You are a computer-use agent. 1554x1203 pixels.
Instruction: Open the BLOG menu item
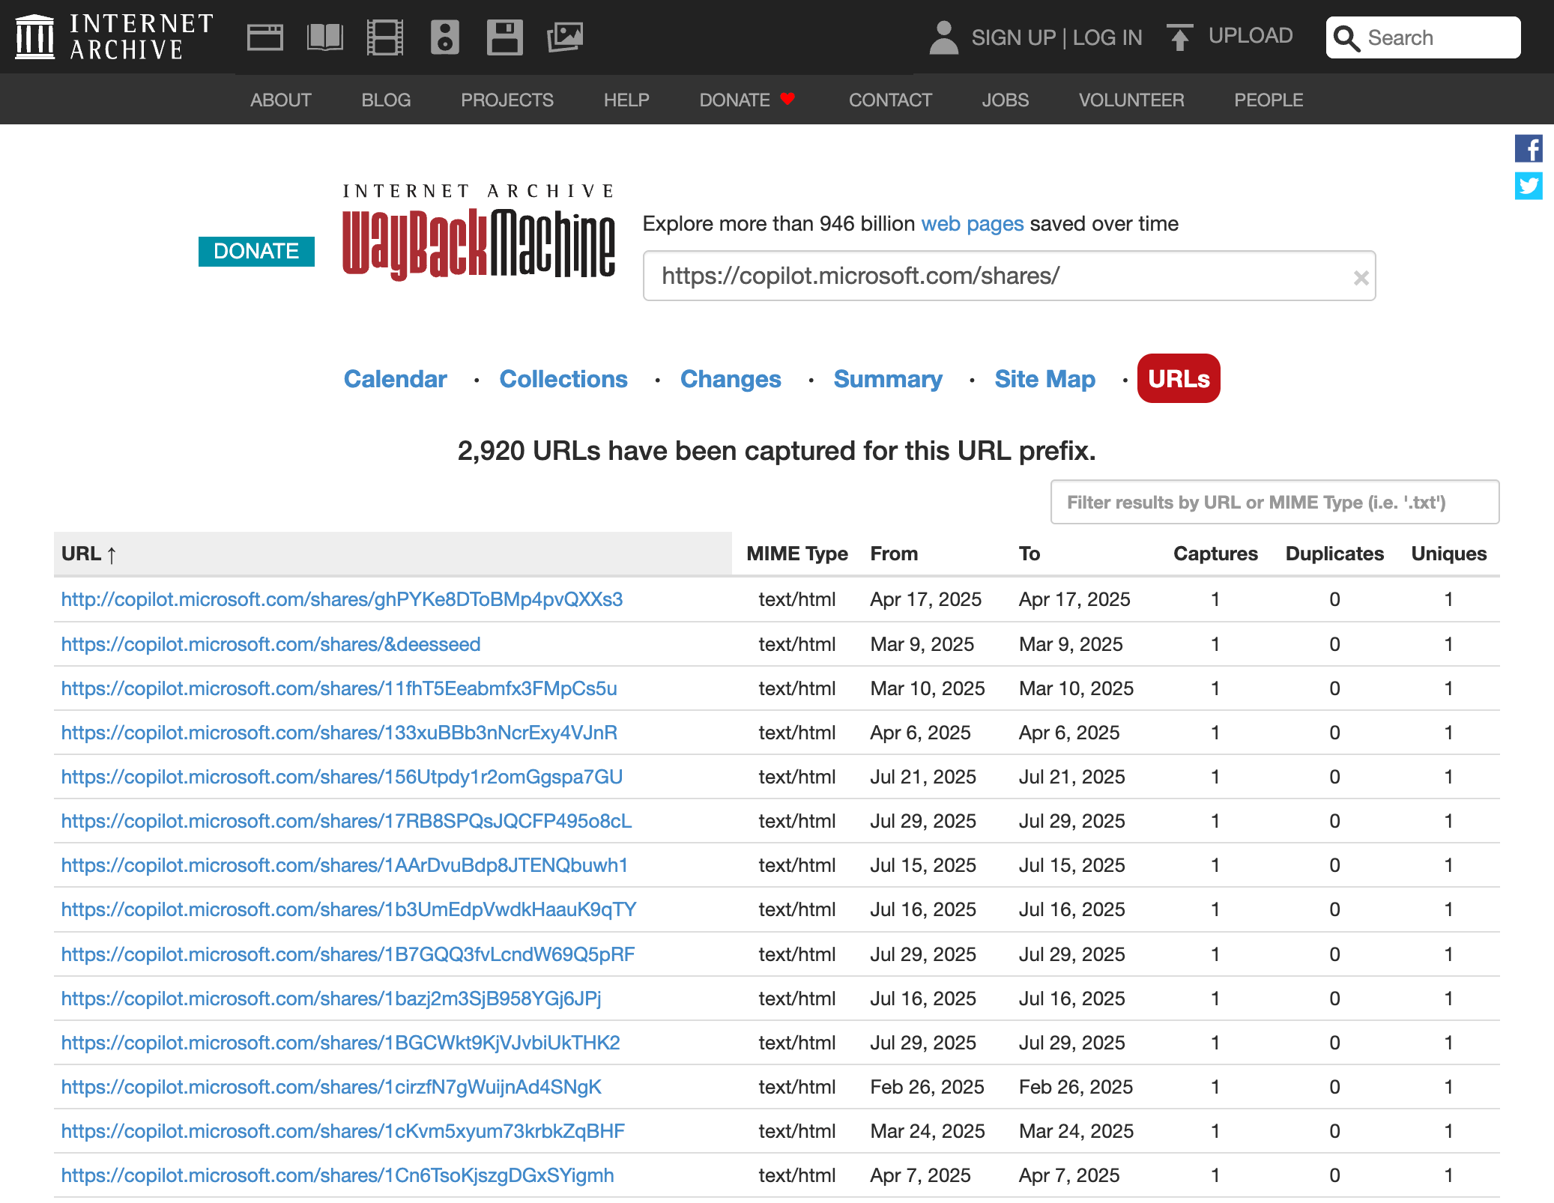(386, 100)
